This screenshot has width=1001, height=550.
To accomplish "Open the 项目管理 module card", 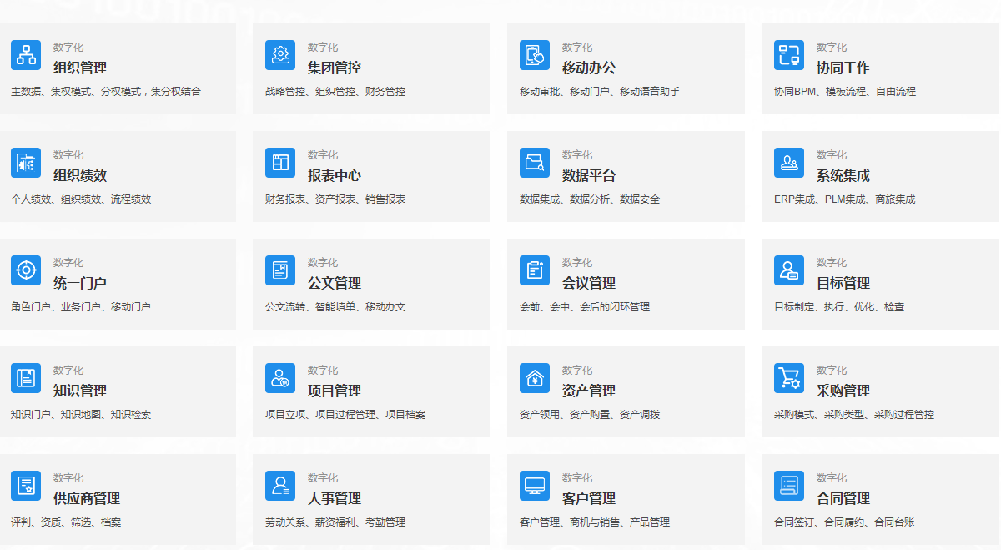I will point(371,391).
